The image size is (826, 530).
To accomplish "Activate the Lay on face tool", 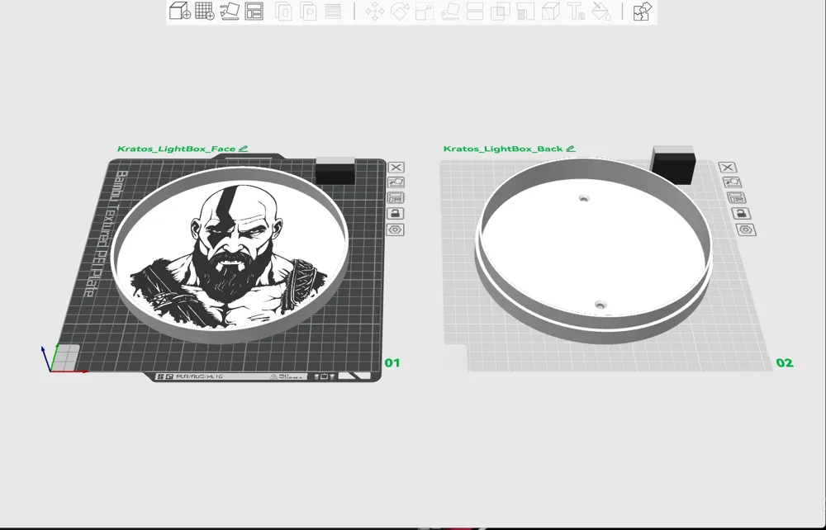I will coord(449,12).
